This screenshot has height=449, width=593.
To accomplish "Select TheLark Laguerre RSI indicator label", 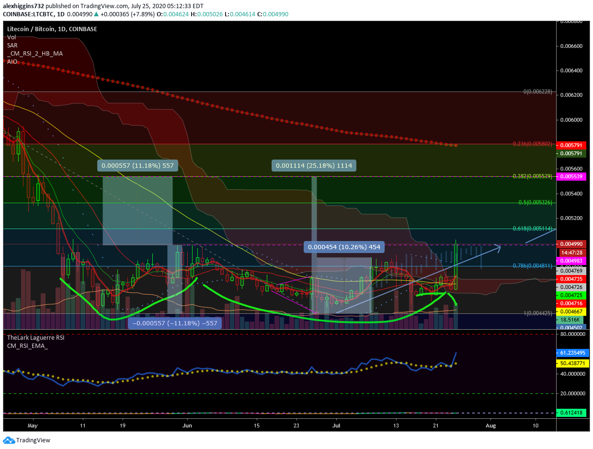I will [x=35, y=337].
